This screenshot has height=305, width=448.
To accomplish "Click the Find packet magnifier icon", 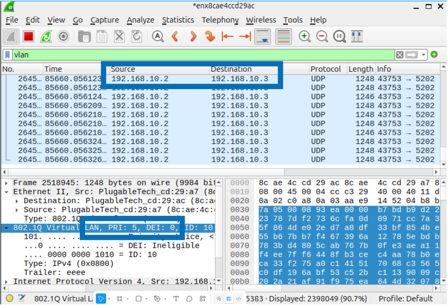I will click(157, 36).
